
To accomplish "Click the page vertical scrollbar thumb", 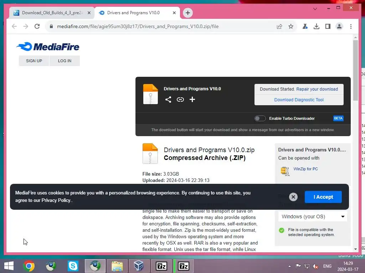I will click(x=355, y=70).
